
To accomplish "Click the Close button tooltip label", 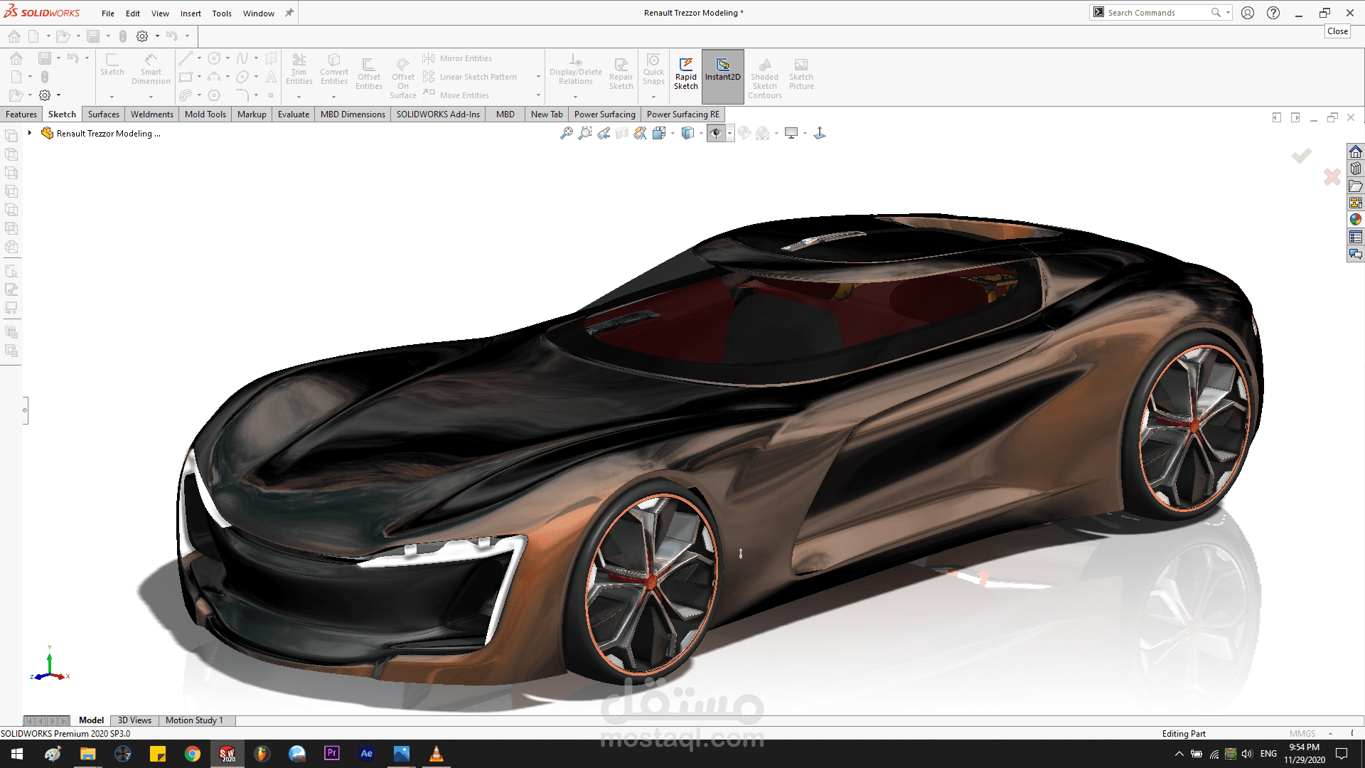I will pyautogui.click(x=1337, y=31).
